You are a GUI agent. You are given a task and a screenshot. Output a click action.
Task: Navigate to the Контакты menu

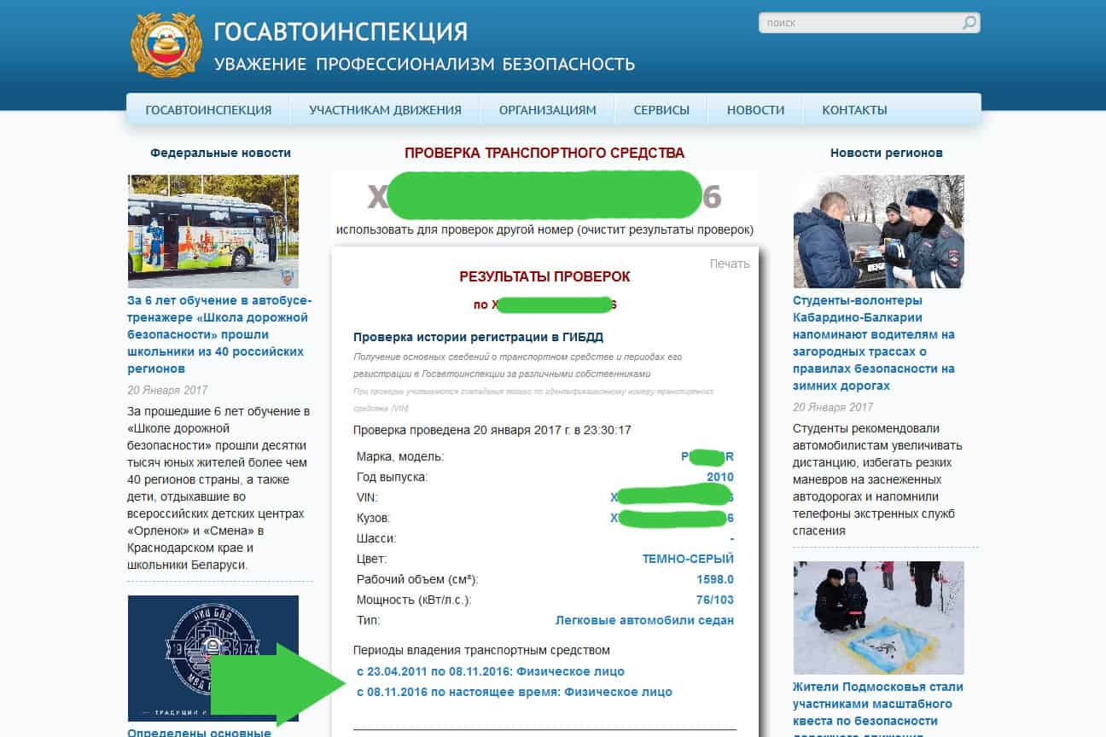[854, 110]
